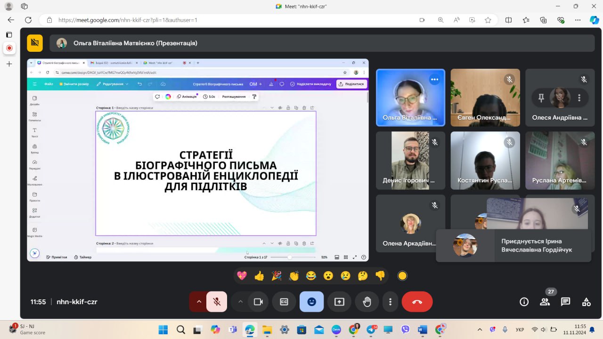
Task: Show hidden system tray icons
Action: [480, 330]
